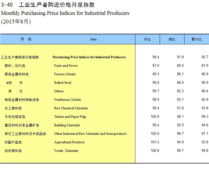209x172 pixels.
Task: Click the '燃料、动力类' row label
Action: tap(15, 66)
